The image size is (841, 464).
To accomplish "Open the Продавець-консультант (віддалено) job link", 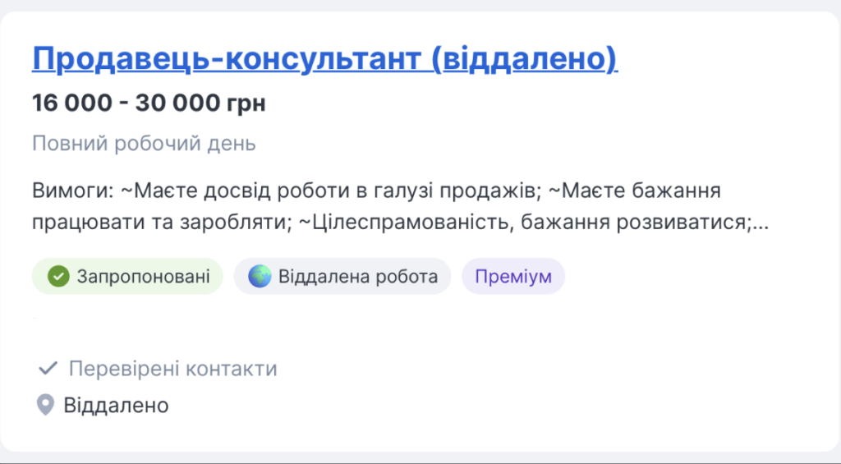I will click(324, 59).
